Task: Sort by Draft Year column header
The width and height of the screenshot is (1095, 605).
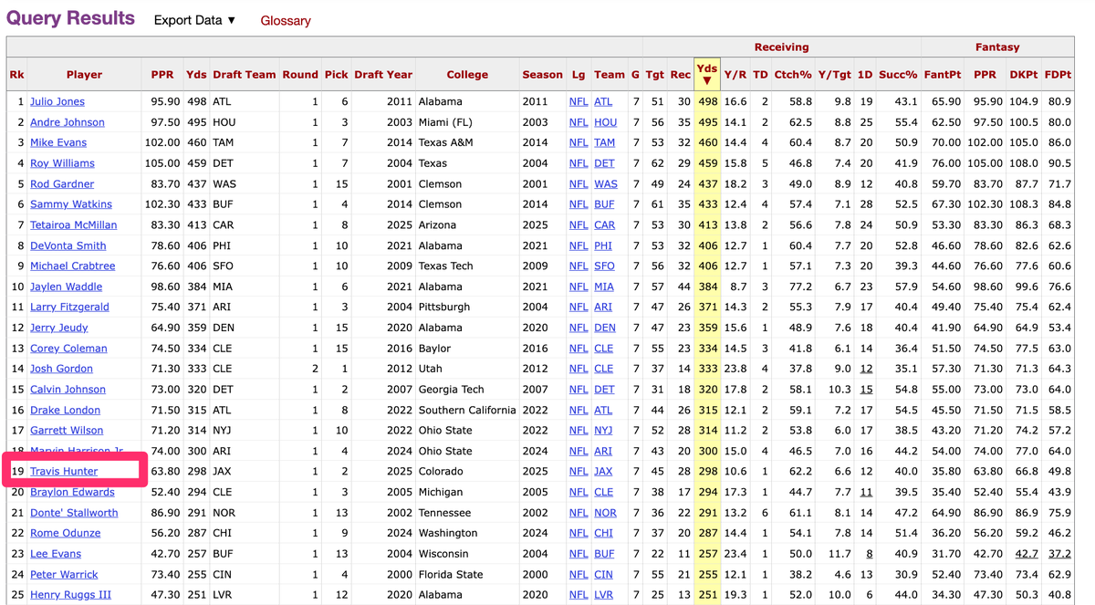Action: [383, 75]
